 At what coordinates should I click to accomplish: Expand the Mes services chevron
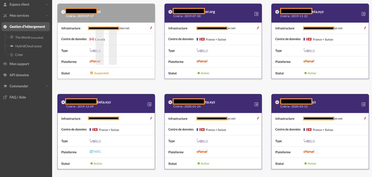pyautogui.click(x=47, y=15)
